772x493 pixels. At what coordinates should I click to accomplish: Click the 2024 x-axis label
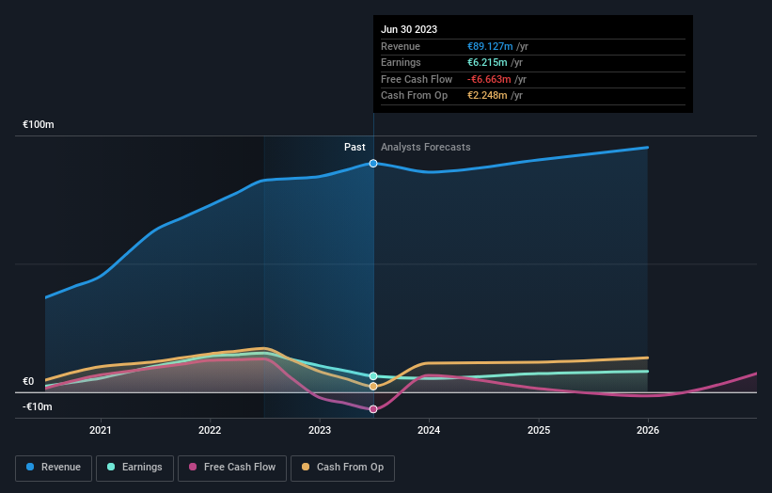(429, 431)
